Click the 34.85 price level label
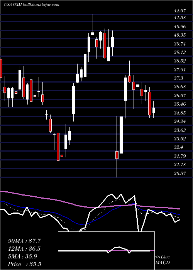193x270 pixels. click(180, 113)
